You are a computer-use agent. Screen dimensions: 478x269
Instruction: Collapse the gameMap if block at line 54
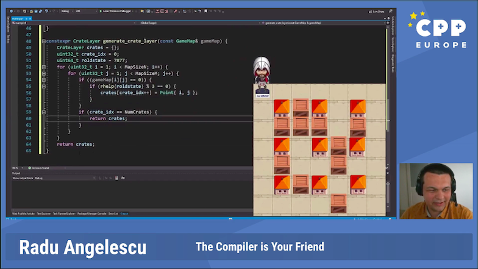point(44,80)
